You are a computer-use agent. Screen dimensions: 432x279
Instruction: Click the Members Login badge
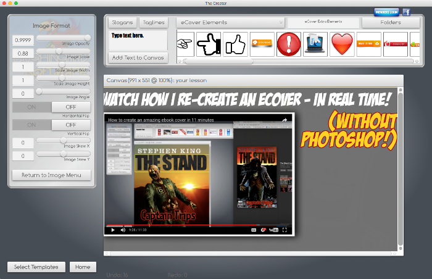(x=386, y=12)
